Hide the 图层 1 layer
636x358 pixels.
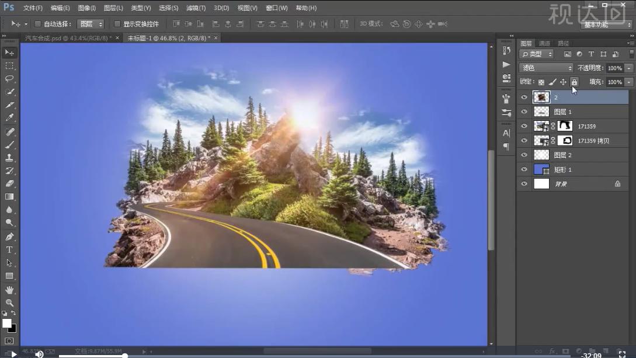(524, 112)
